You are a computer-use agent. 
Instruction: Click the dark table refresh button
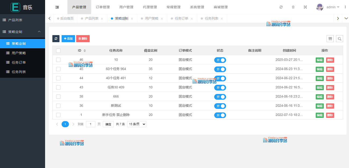[56, 39]
